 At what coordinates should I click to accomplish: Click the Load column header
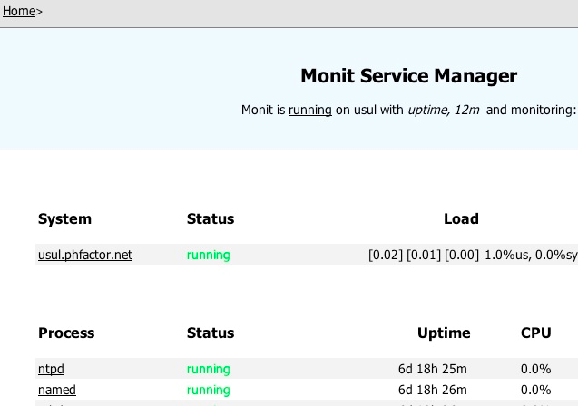pos(461,219)
